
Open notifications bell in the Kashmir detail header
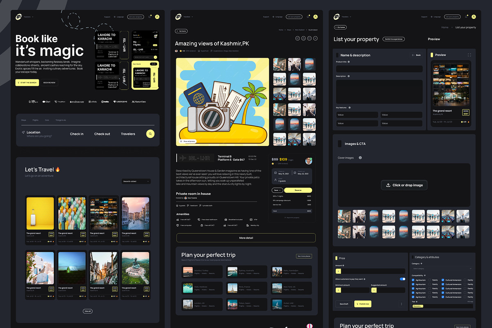click(x=308, y=17)
